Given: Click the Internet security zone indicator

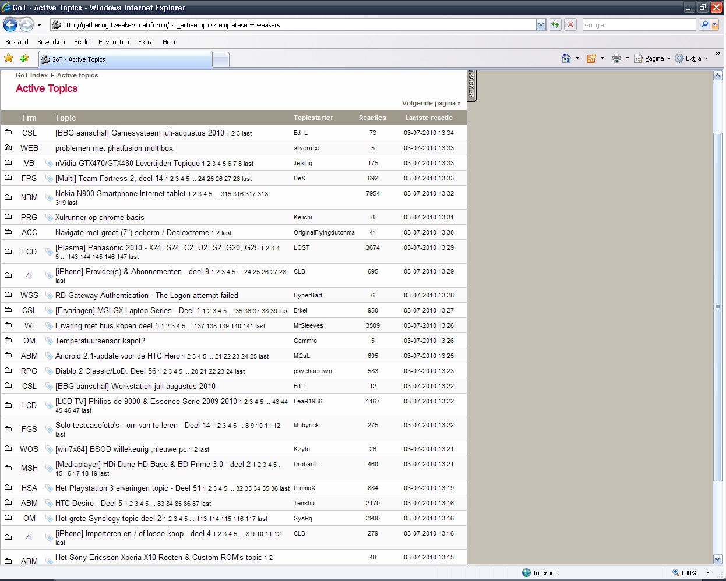Looking at the screenshot, I should (540, 573).
